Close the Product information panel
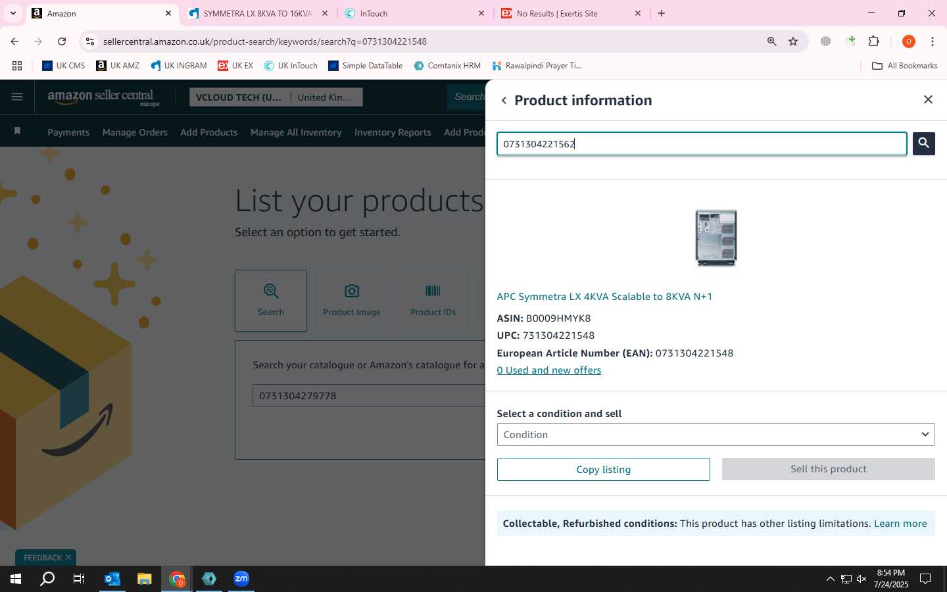This screenshot has height=592, width=947. [x=928, y=99]
